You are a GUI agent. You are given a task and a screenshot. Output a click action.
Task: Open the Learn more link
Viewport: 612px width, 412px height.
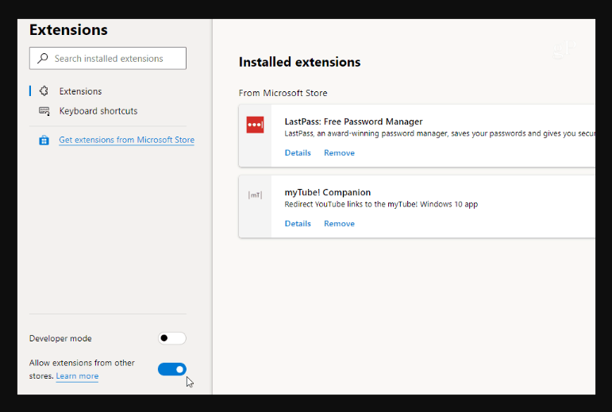coord(77,376)
